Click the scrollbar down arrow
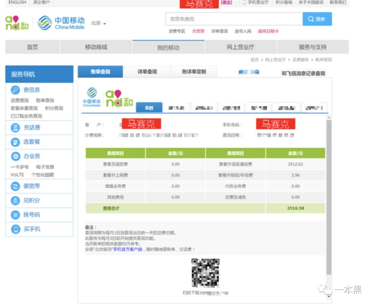Image resolution: width=374 pixels, height=306 pixels. (x=329, y=296)
